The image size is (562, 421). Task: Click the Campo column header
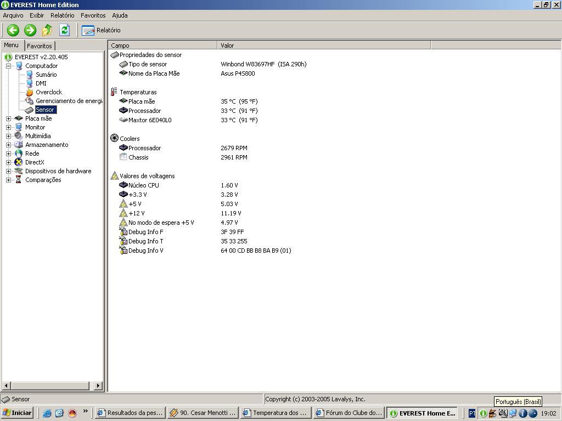[x=162, y=45]
